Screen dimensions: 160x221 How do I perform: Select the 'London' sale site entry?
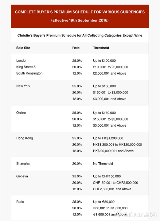click(x=22, y=61)
